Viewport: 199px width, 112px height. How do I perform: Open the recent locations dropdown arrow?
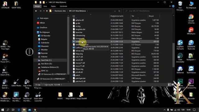pos(44,11)
